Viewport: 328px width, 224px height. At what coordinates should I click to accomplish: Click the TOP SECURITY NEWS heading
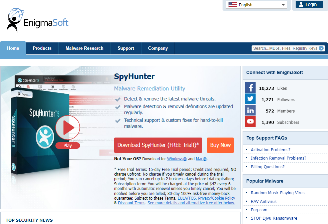click(x=29, y=220)
